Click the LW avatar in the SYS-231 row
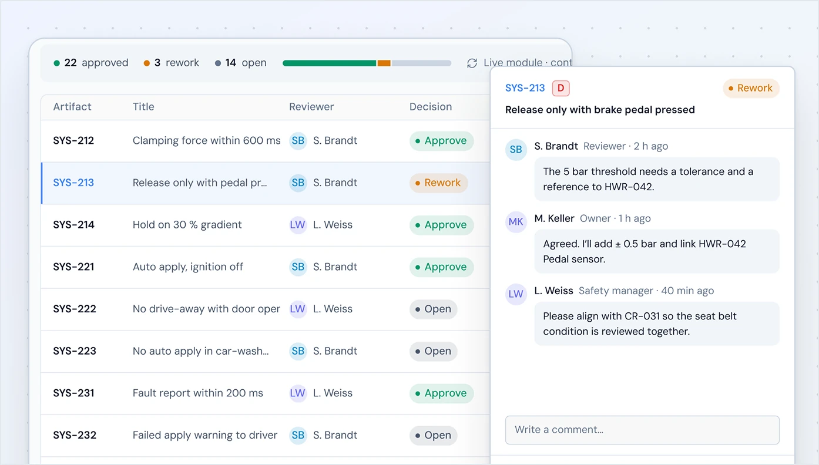 pos(298,393)
